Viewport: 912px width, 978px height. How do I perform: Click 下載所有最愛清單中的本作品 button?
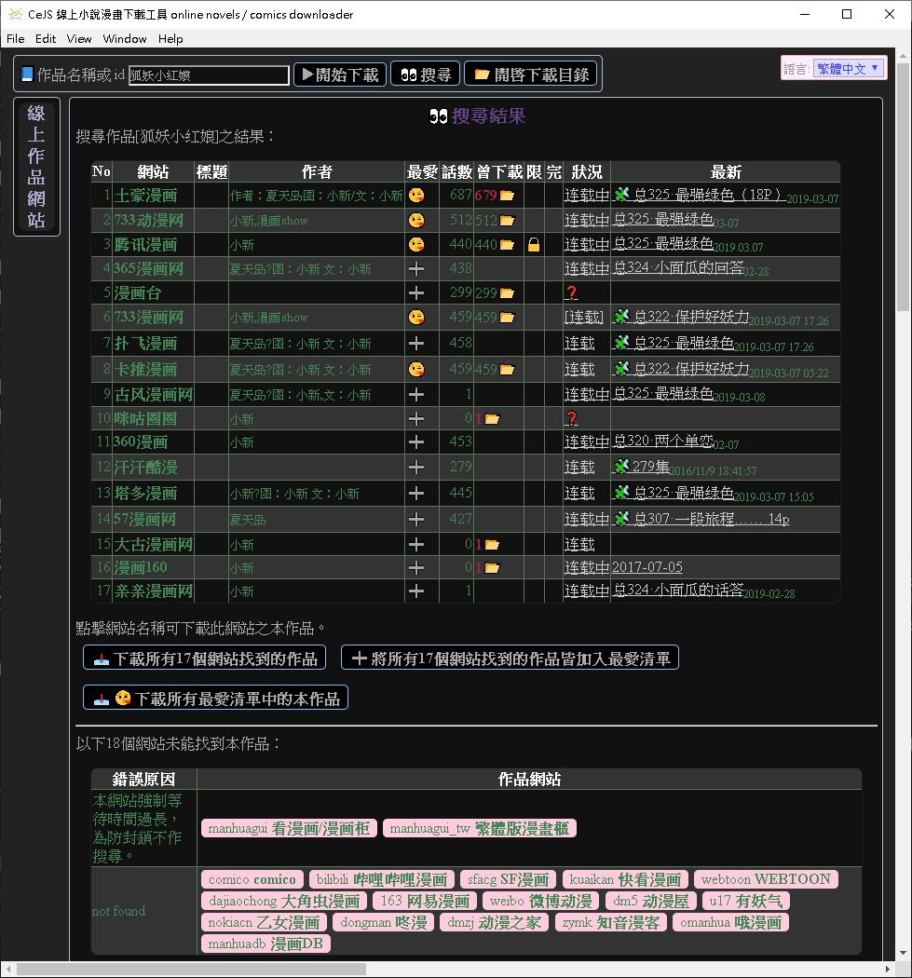tap(216, 698)
